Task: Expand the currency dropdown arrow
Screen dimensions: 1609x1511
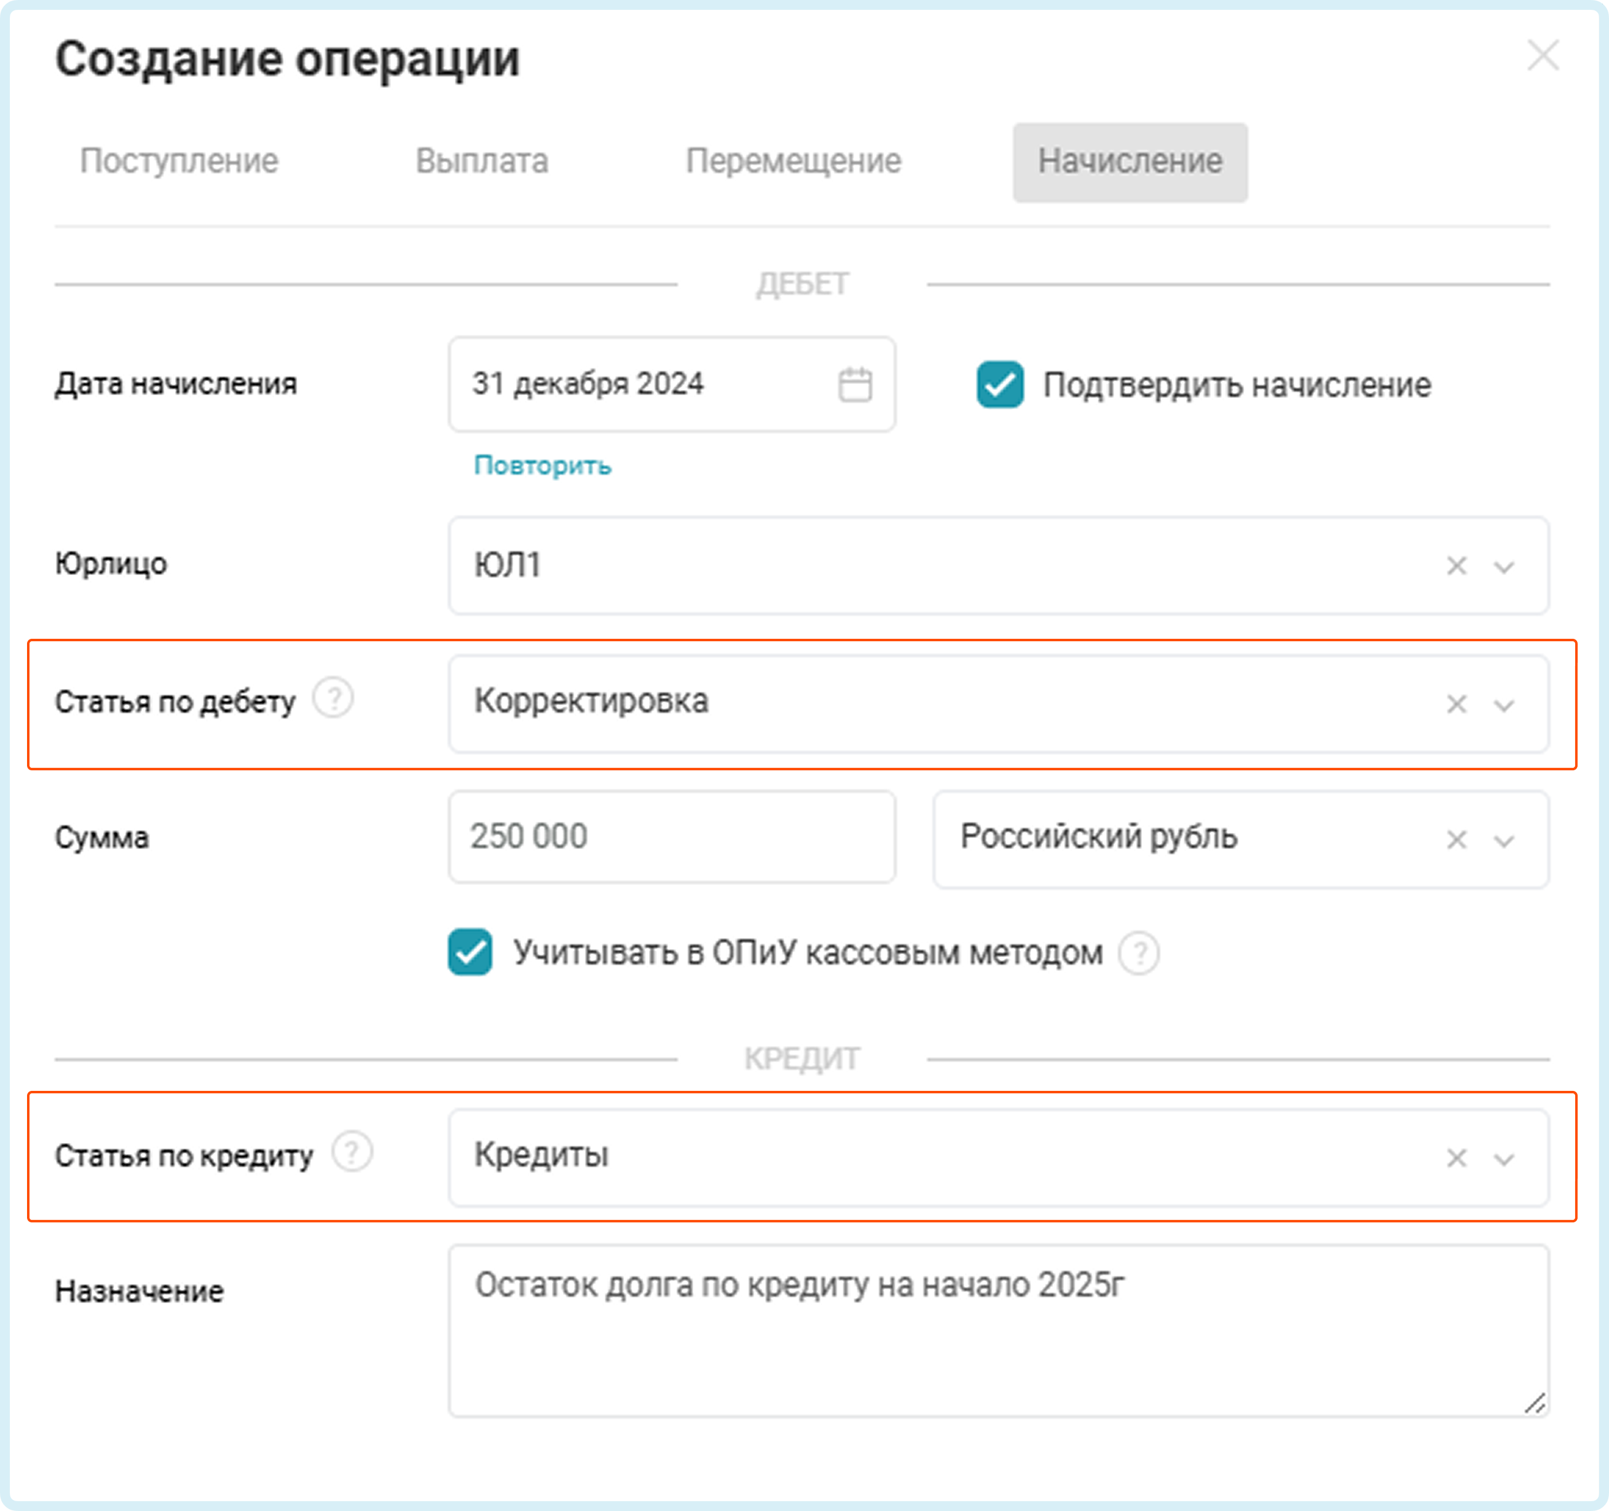Action: pyautogui.click(x=1504, y=841)
